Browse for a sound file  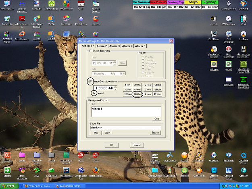click(155, 133)
